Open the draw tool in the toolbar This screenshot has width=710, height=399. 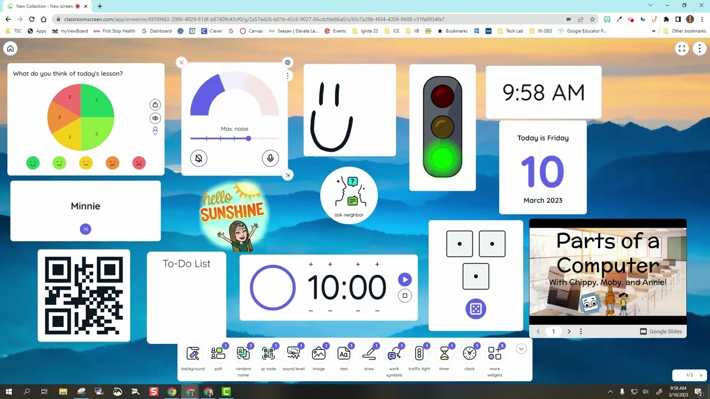tap(369, 357)
